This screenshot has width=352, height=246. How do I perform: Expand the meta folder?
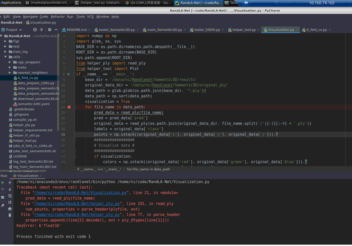pos(10,67)
